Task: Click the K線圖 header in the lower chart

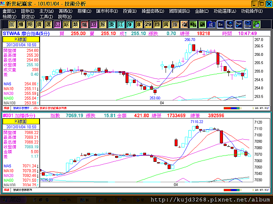Action: [x=21, y=121]
